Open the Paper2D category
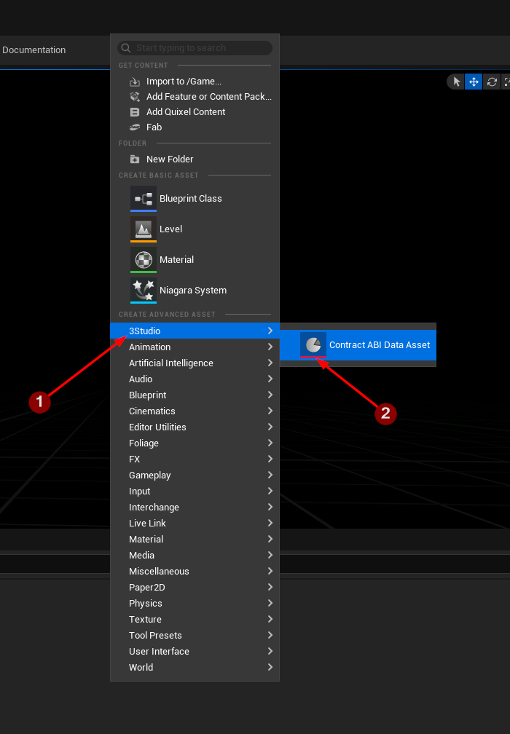 [x=195, y=587]
